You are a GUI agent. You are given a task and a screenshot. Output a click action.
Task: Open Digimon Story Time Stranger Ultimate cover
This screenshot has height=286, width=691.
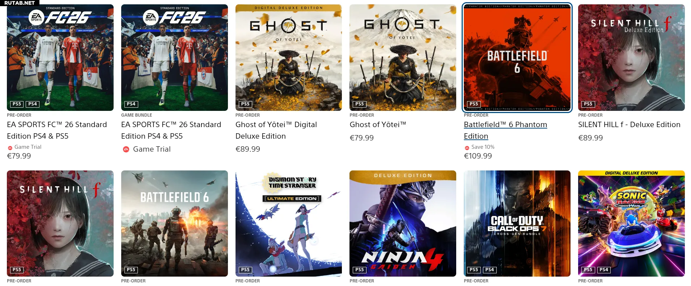[289, 224]
